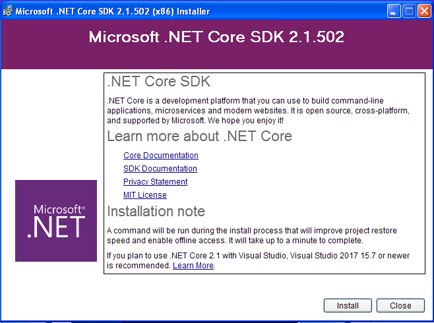Click the Installation note heading
Image resolution: width=434 pixels, height=323 pixels.
pyautogui.click(x=156, y=212)
